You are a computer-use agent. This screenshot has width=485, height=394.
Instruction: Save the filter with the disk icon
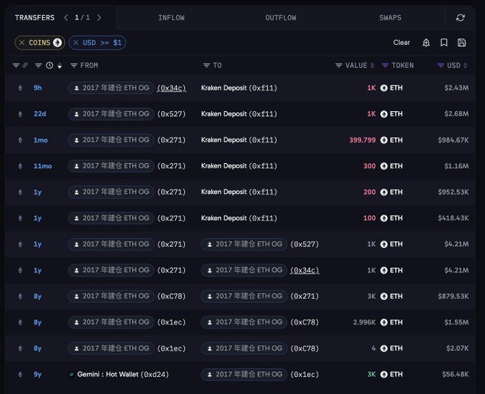pyautogui.click(x=461, y=43)
